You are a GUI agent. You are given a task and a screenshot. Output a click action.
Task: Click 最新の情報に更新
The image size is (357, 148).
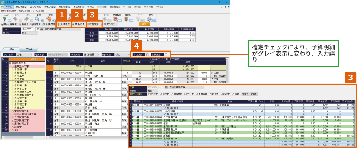[9, 11]
